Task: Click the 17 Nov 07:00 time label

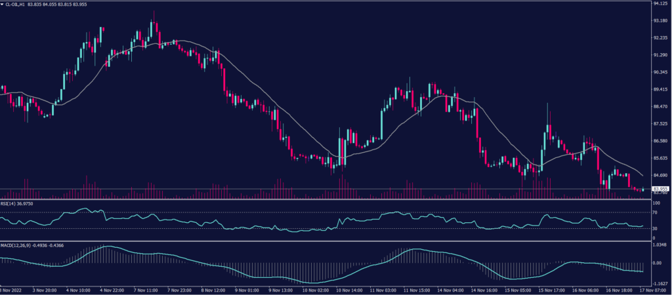Action: (x=653, y=288)
